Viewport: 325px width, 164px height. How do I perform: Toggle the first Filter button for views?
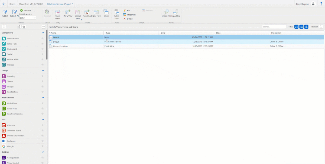pyautogui.click(x=297, y=27)
